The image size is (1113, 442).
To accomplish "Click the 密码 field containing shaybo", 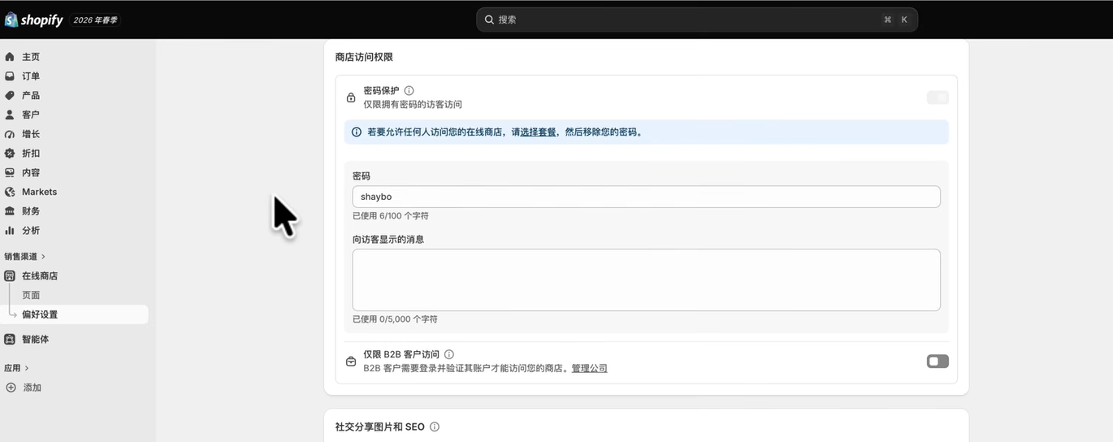I will point(647,197).
